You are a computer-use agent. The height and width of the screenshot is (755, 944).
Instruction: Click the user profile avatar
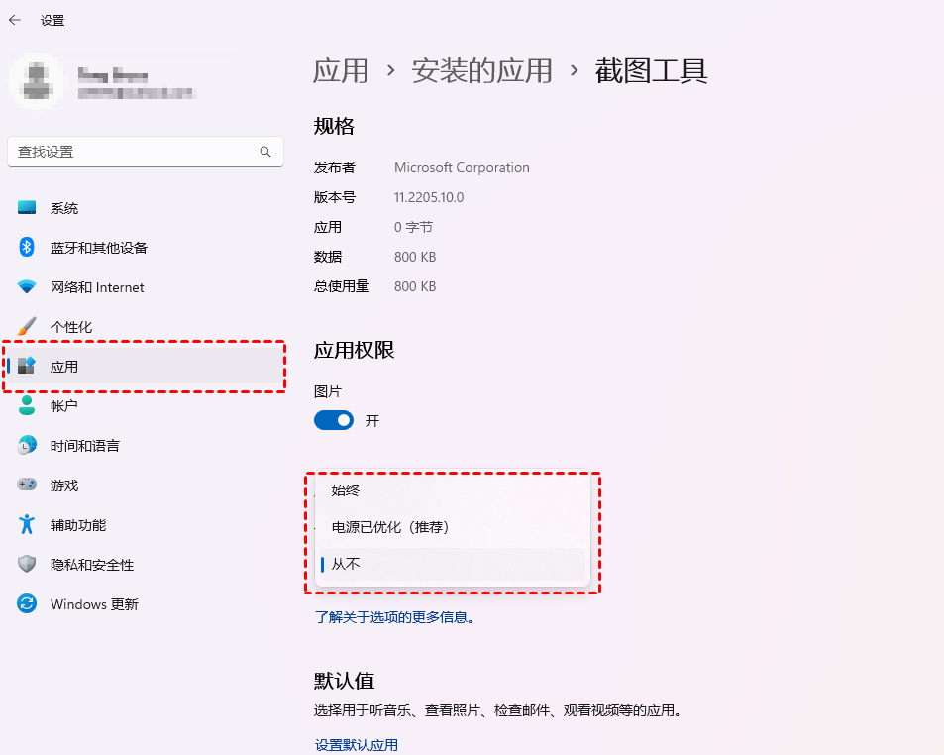coord(37,80)
